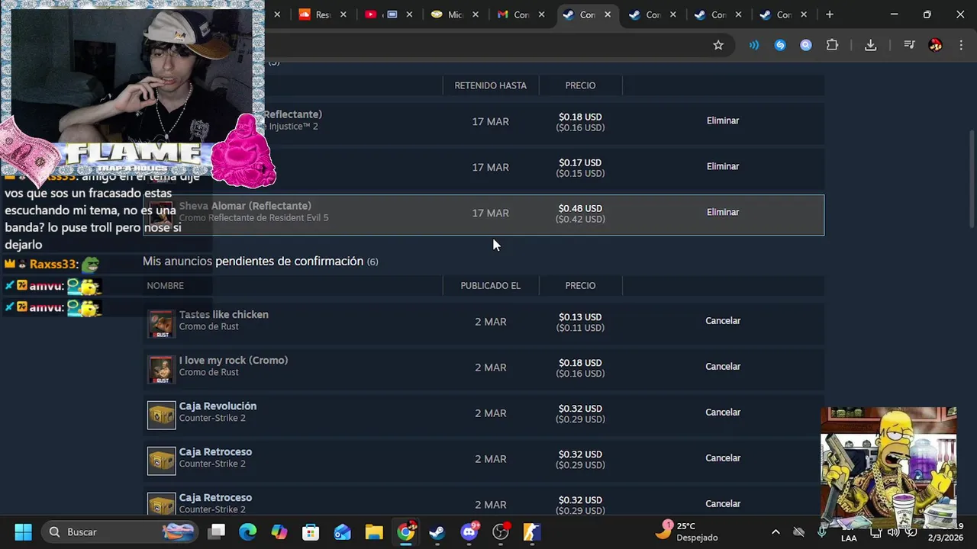Viewport: 977px width, 549px height.
Task: Close the SoundCloud tab
Action: pos(343,14)
